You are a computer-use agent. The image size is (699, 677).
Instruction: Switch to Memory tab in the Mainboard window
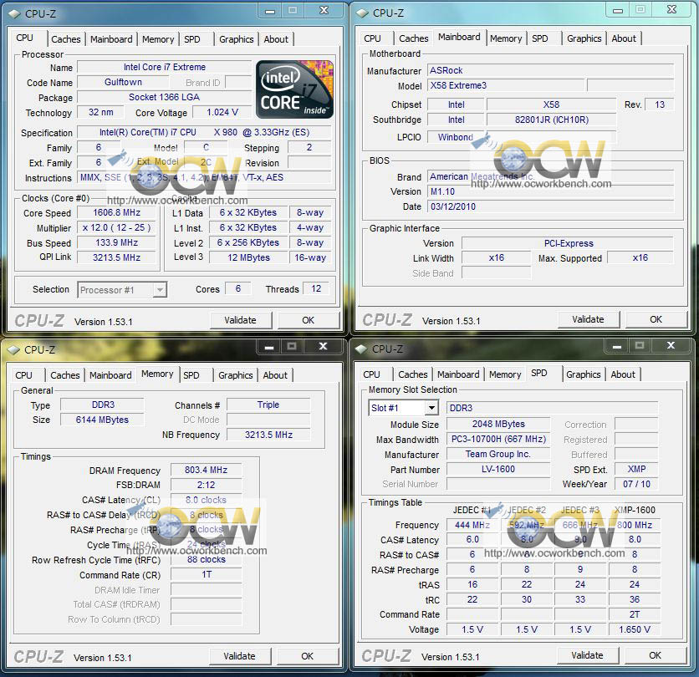tap(506, 38)
